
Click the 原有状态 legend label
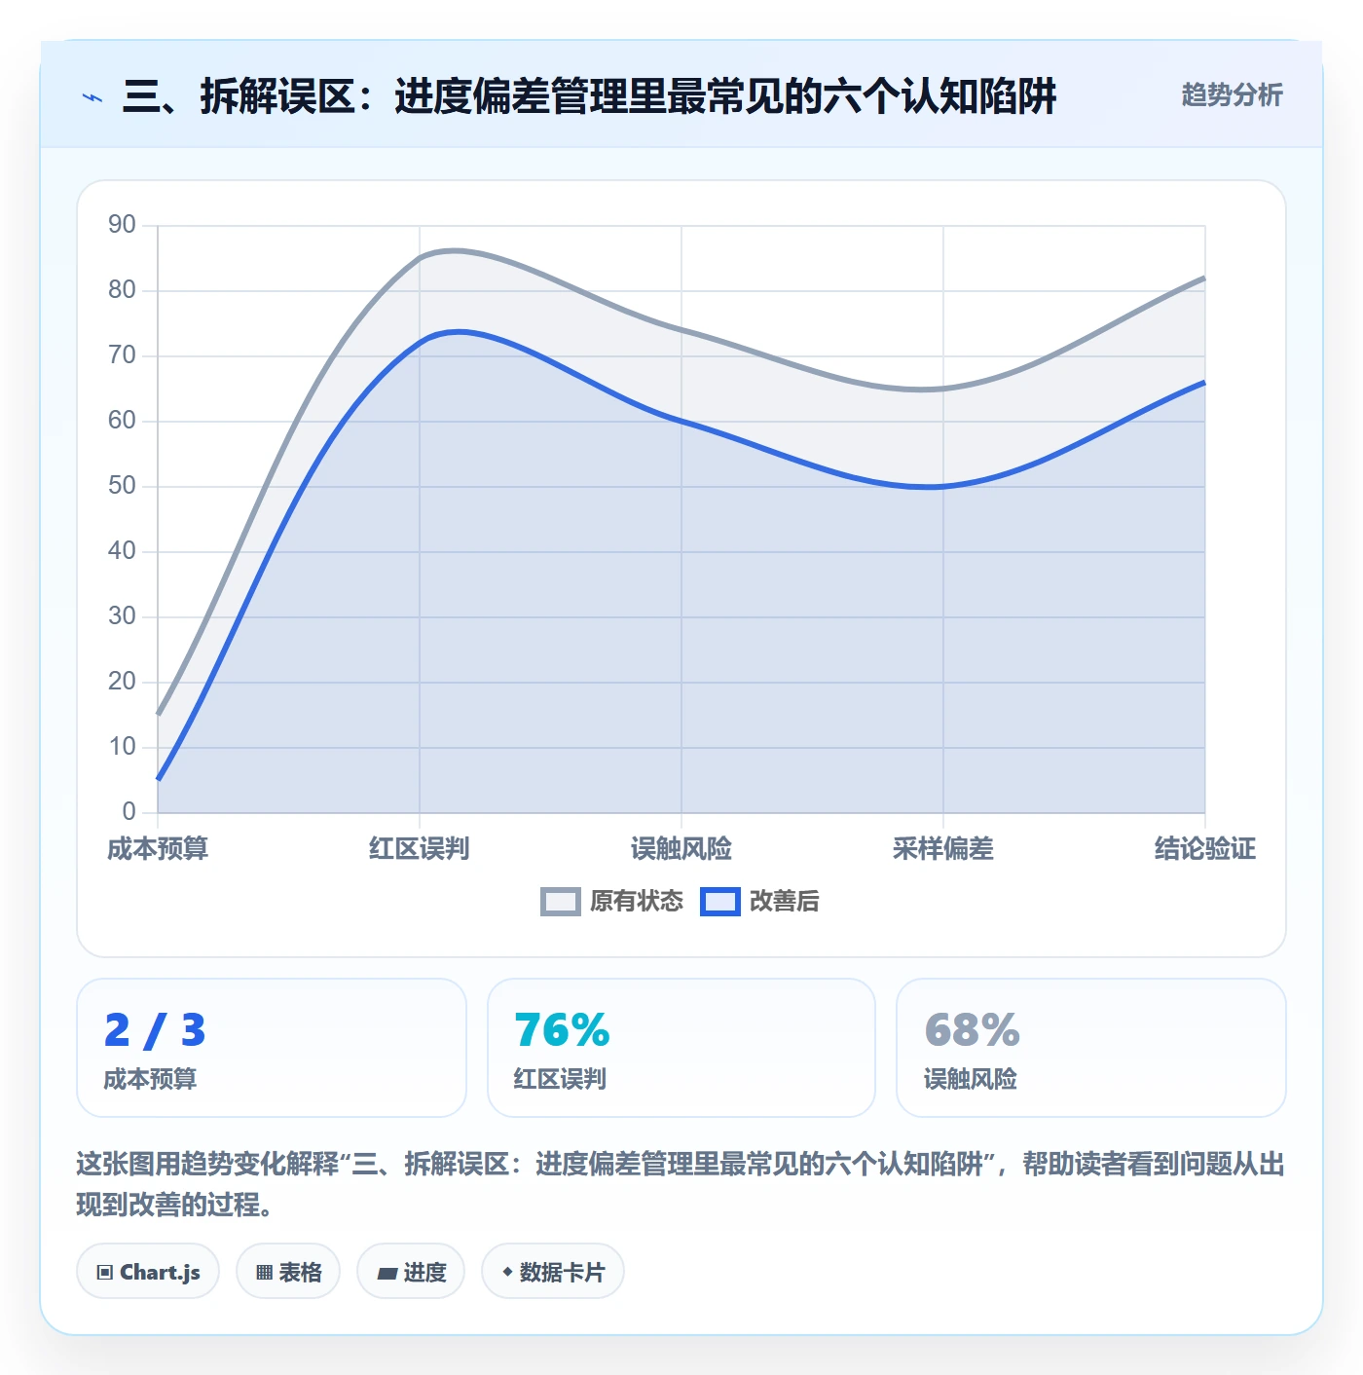coord(637,902)
